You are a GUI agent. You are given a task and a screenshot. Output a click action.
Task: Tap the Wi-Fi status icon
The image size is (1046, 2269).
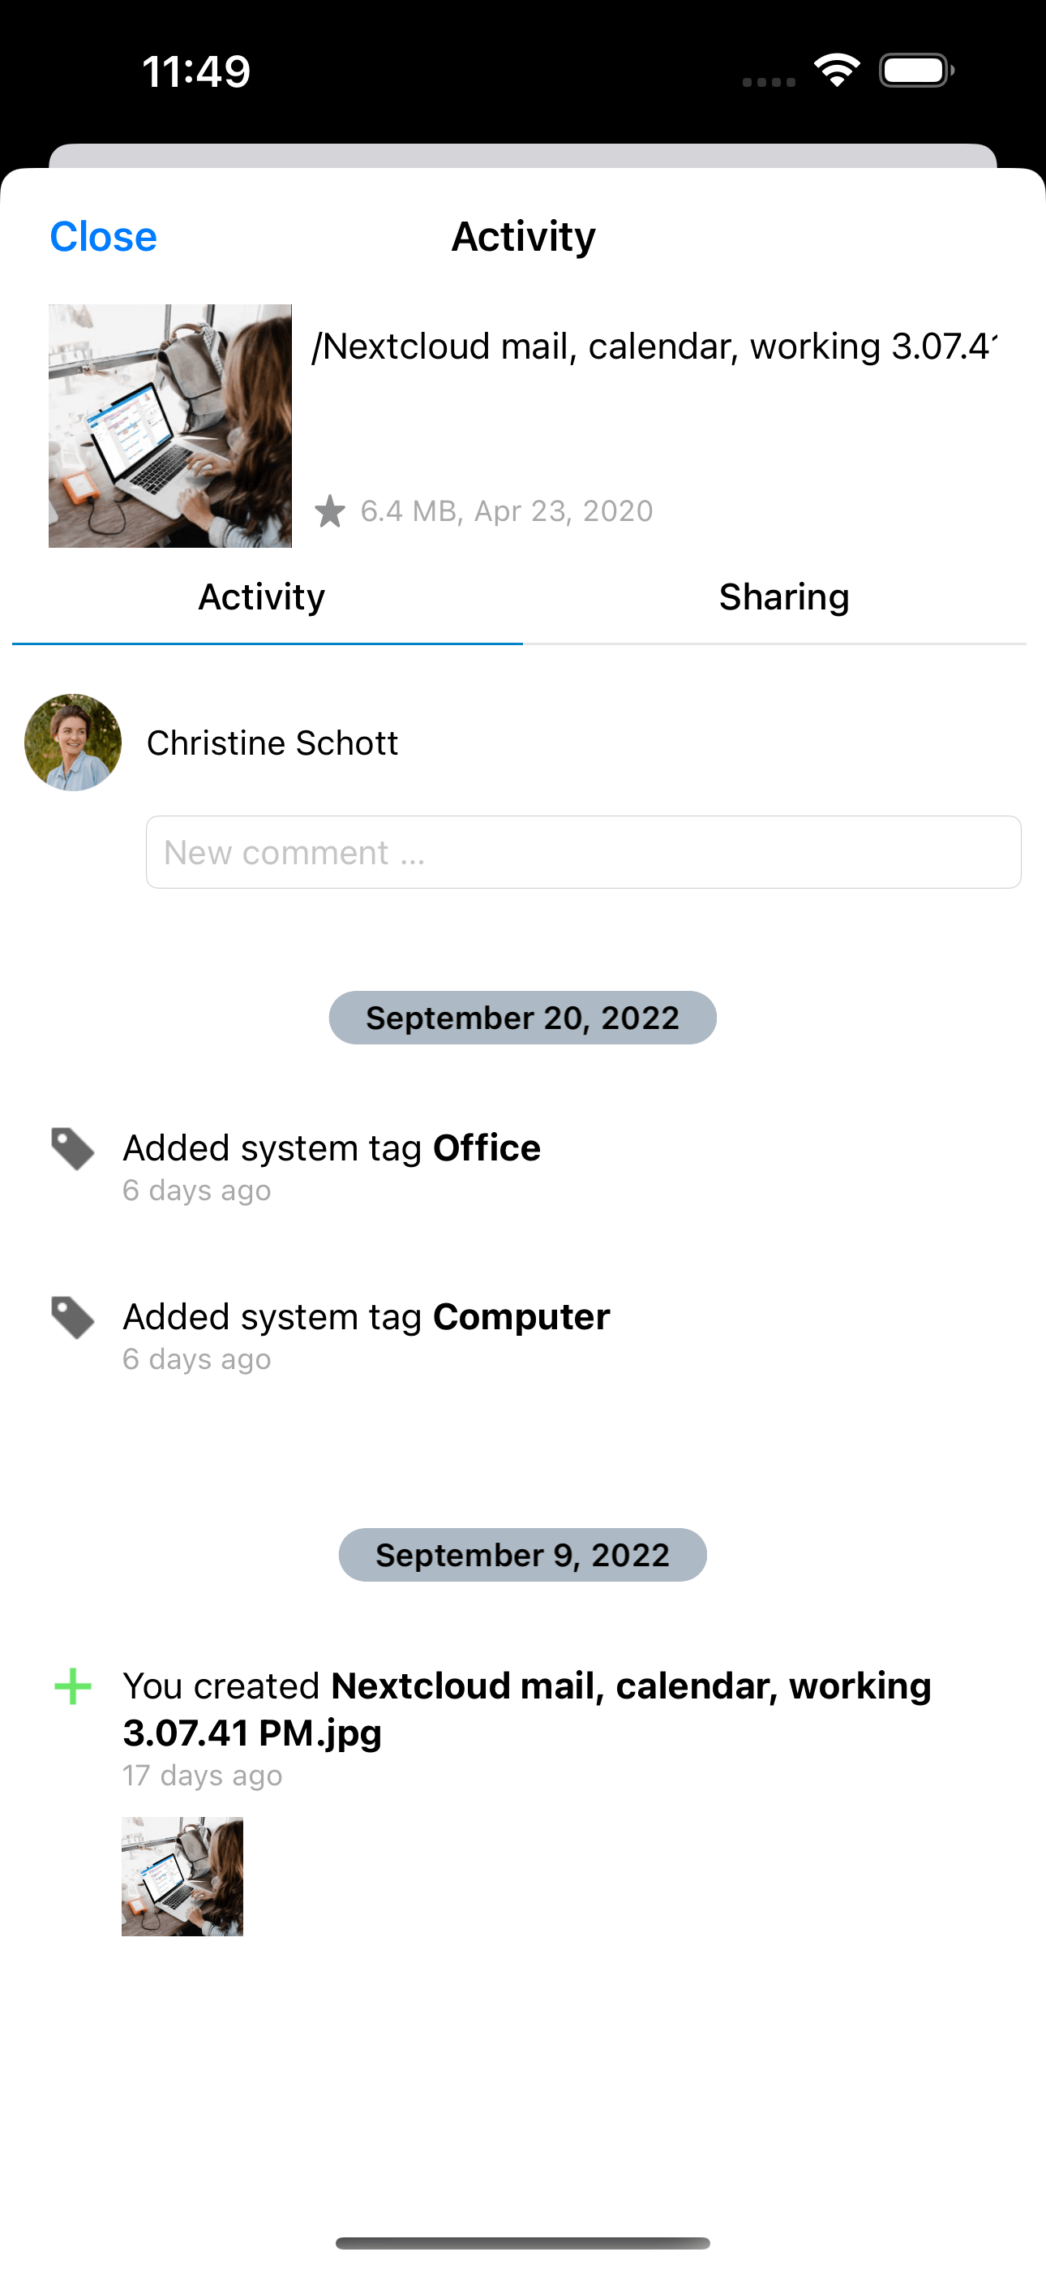[x=837, y=71]
